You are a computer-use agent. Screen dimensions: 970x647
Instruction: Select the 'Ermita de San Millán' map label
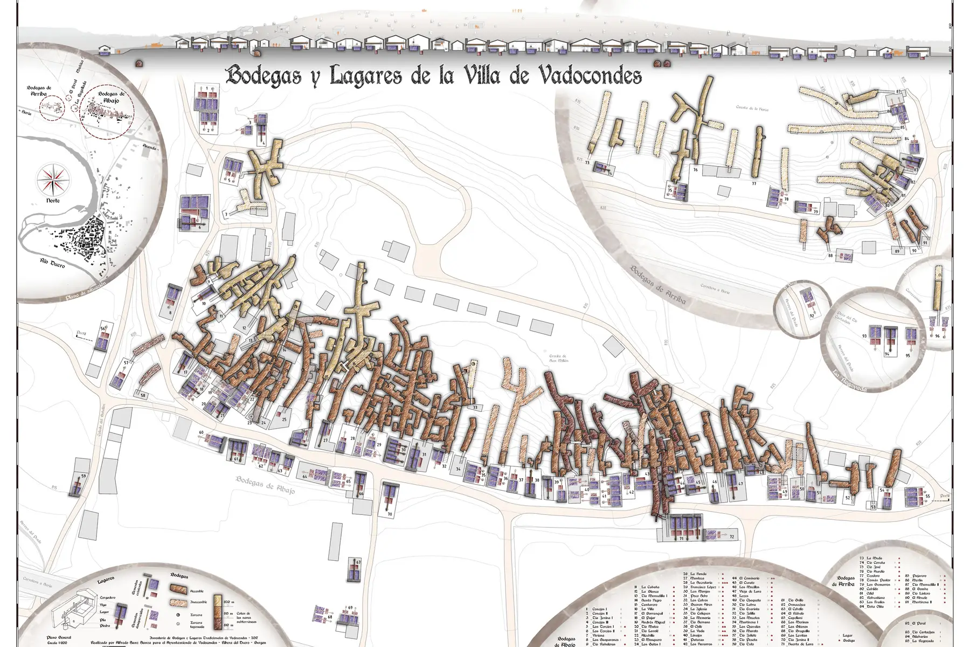(x=559, y=358)
